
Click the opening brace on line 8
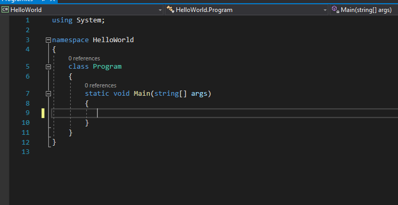(x=86, y=104)
